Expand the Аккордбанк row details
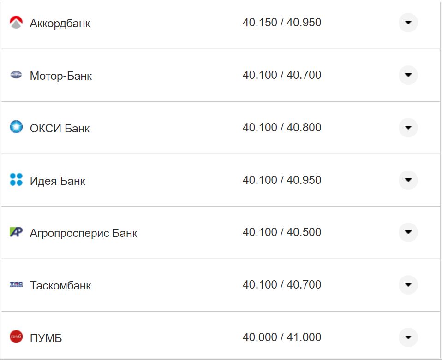This screenshot has height=360, width=442. click(x=408, y=23)
